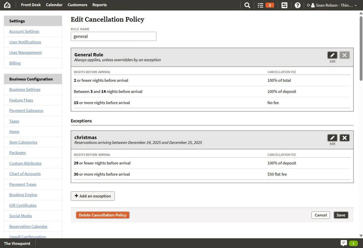Open the Payment Gateways settings link

click(x=26, y=111)
